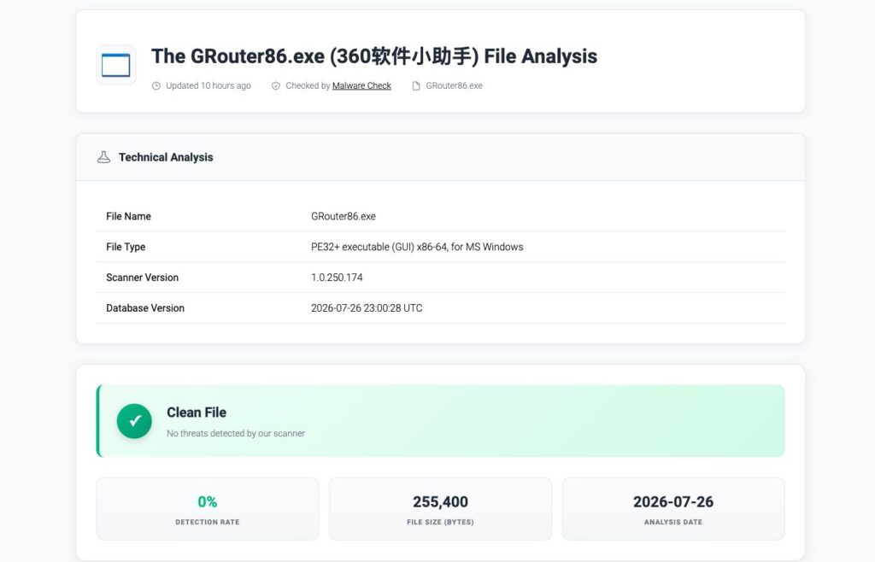875x562 pixels.
Task: Click the shield icon before Checked by
Action: [x=276, y=86]
